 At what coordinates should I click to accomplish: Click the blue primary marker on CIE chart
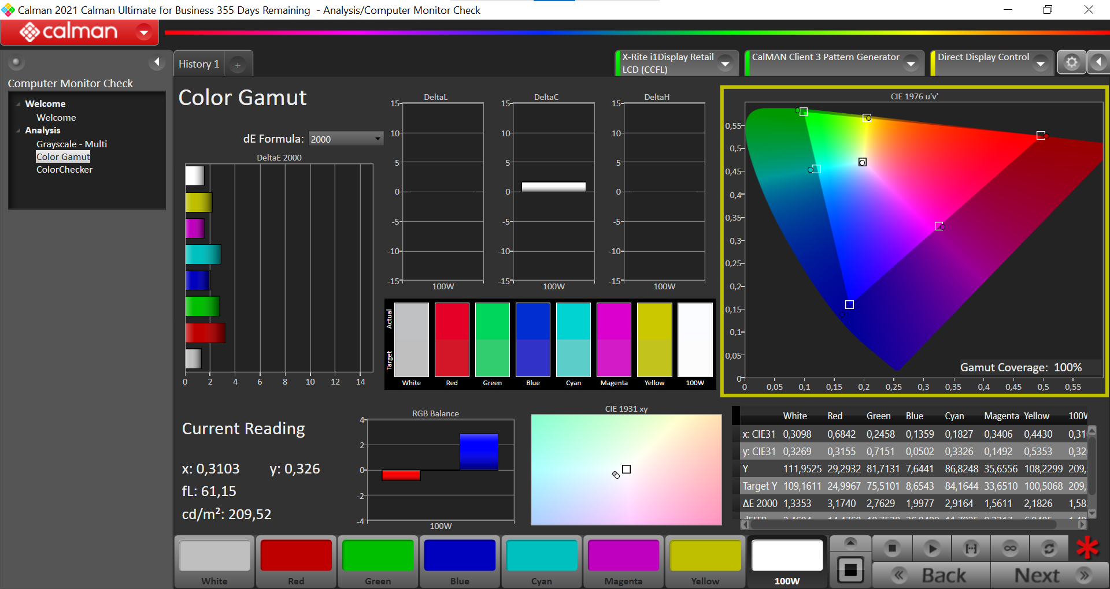849,304
